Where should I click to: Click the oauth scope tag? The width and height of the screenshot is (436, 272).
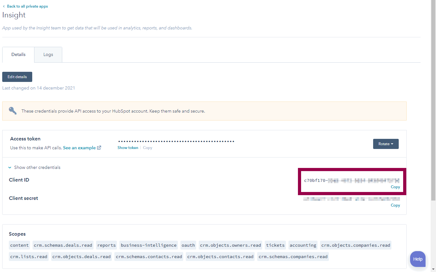188,245
